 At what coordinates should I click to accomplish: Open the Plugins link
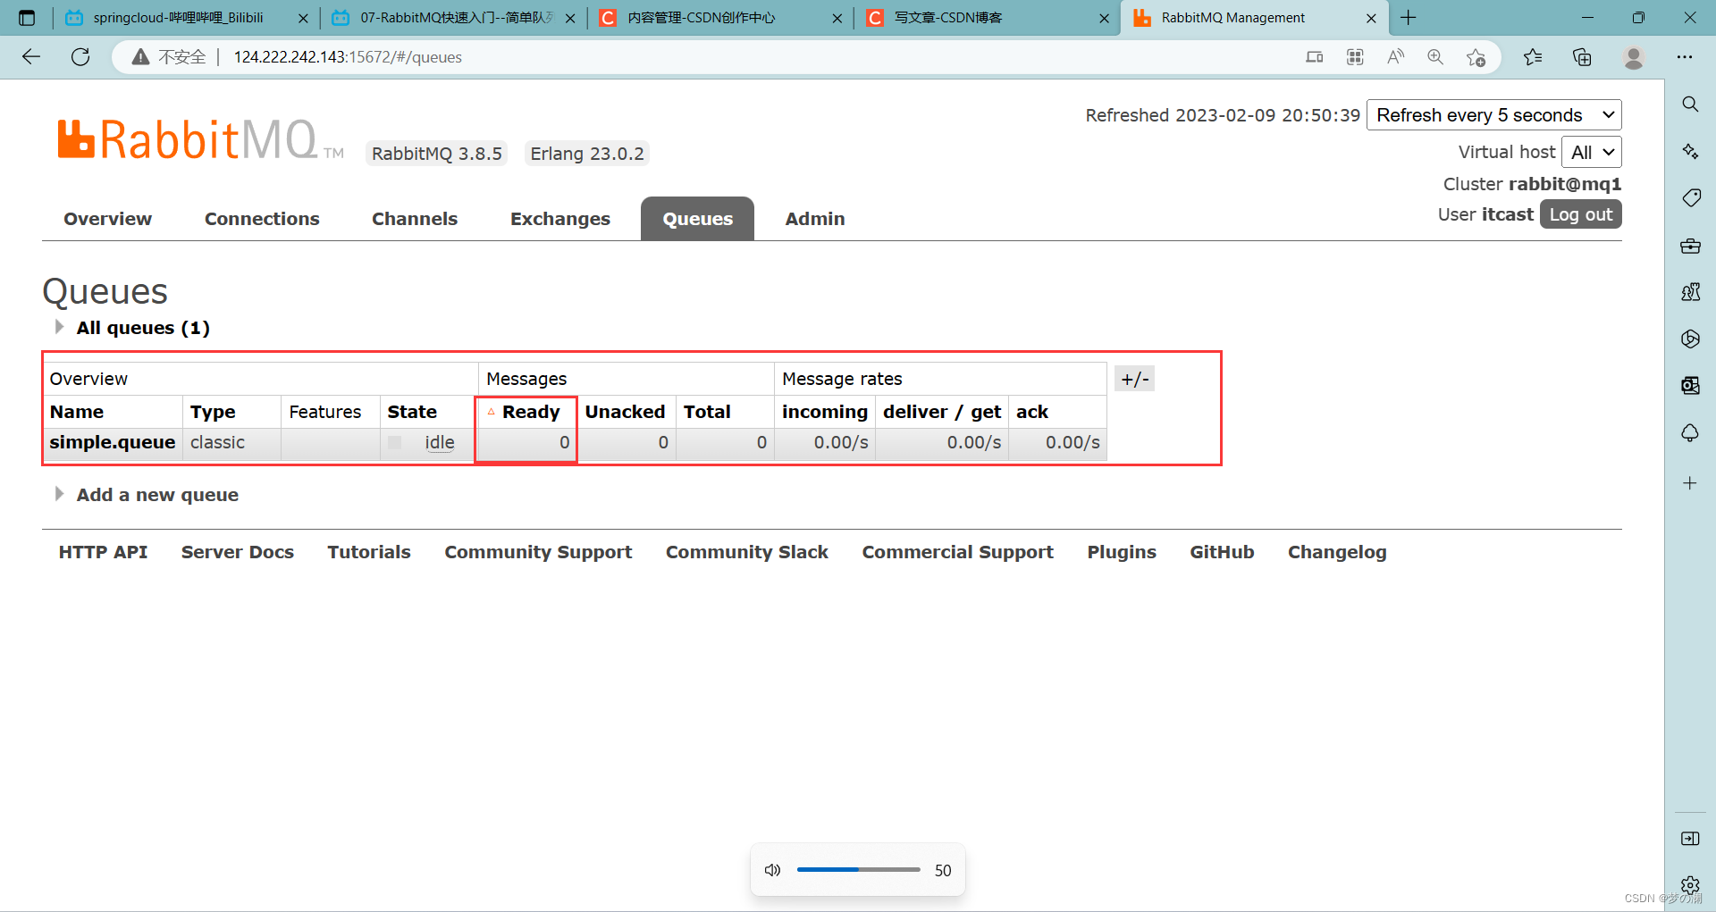coord(1122,552)
